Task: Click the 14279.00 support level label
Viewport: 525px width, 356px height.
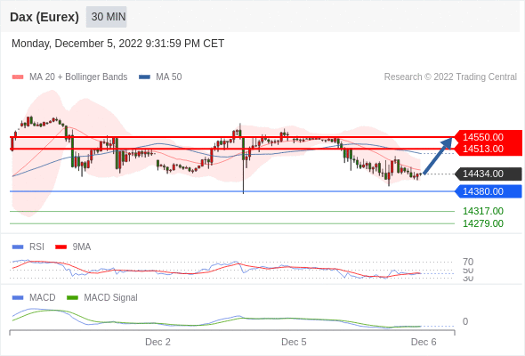Action: [483, 223]
